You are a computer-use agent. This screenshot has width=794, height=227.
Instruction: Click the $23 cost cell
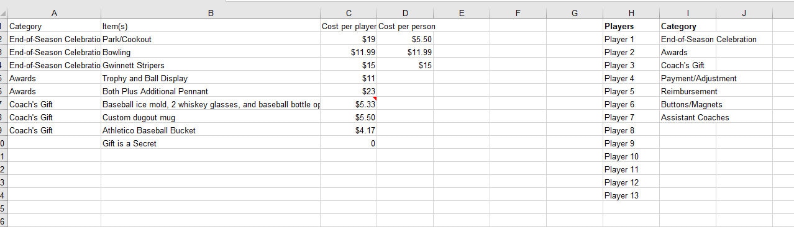(x=349, y=91)
